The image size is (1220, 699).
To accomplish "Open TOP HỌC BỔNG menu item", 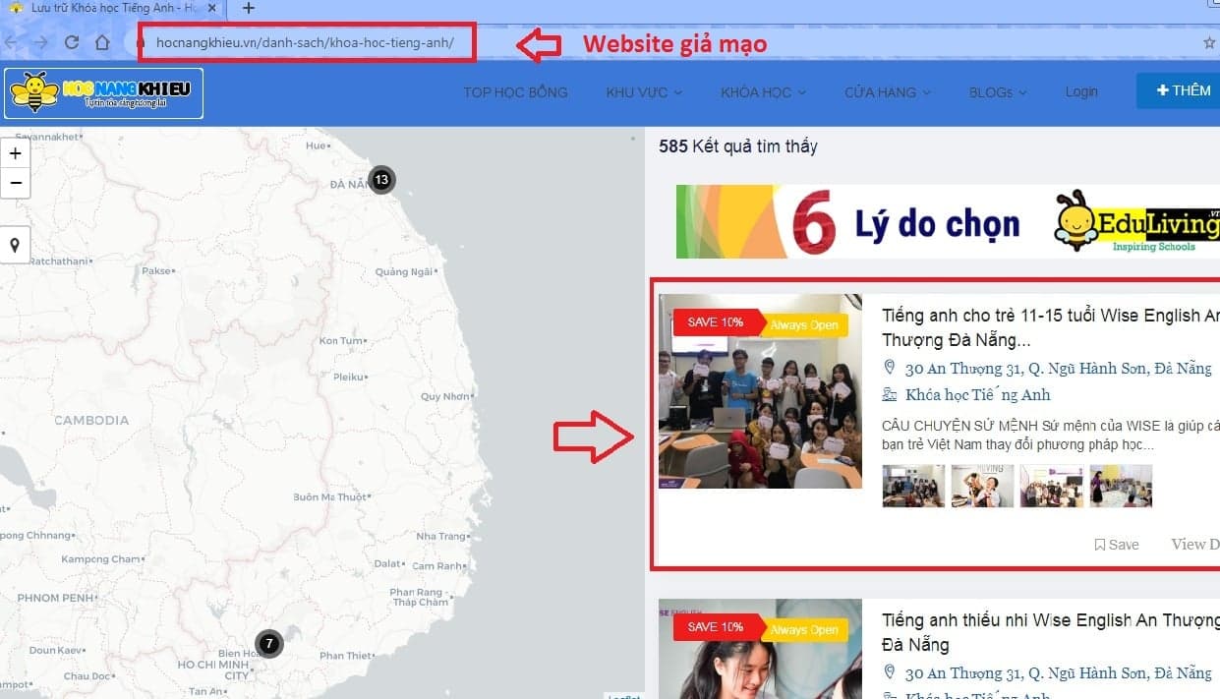I will (515, 92).
